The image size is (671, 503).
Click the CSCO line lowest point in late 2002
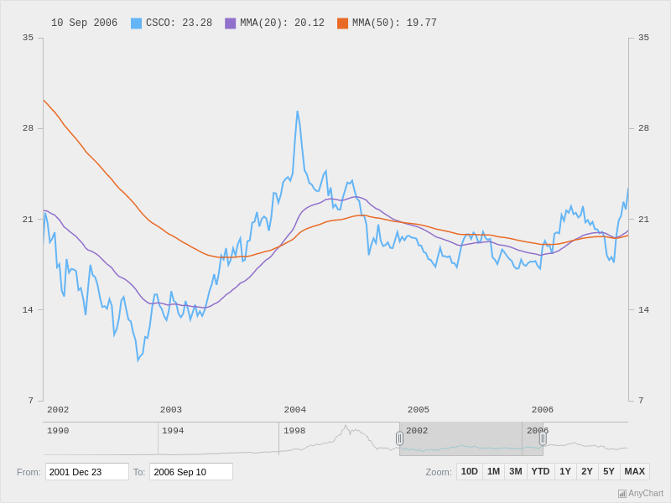coord(138,360)
